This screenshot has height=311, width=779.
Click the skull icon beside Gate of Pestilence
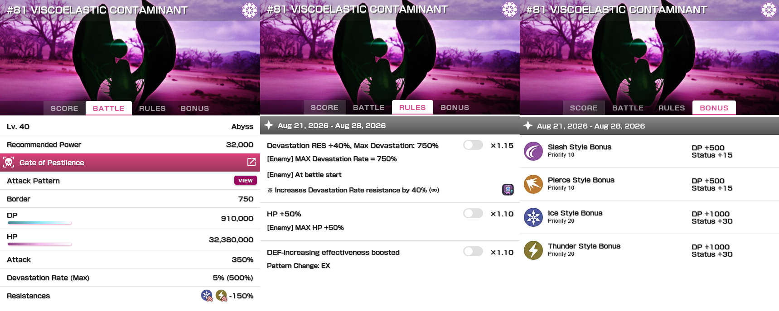[9, 162]
